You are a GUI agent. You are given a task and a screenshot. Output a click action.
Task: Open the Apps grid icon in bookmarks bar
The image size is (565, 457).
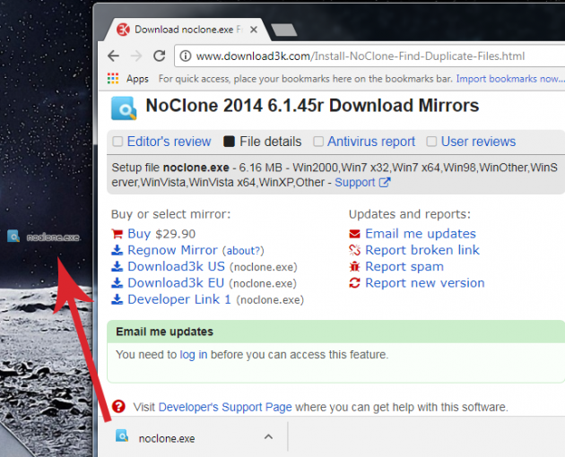pyautogui.click(x=113, y=79)
